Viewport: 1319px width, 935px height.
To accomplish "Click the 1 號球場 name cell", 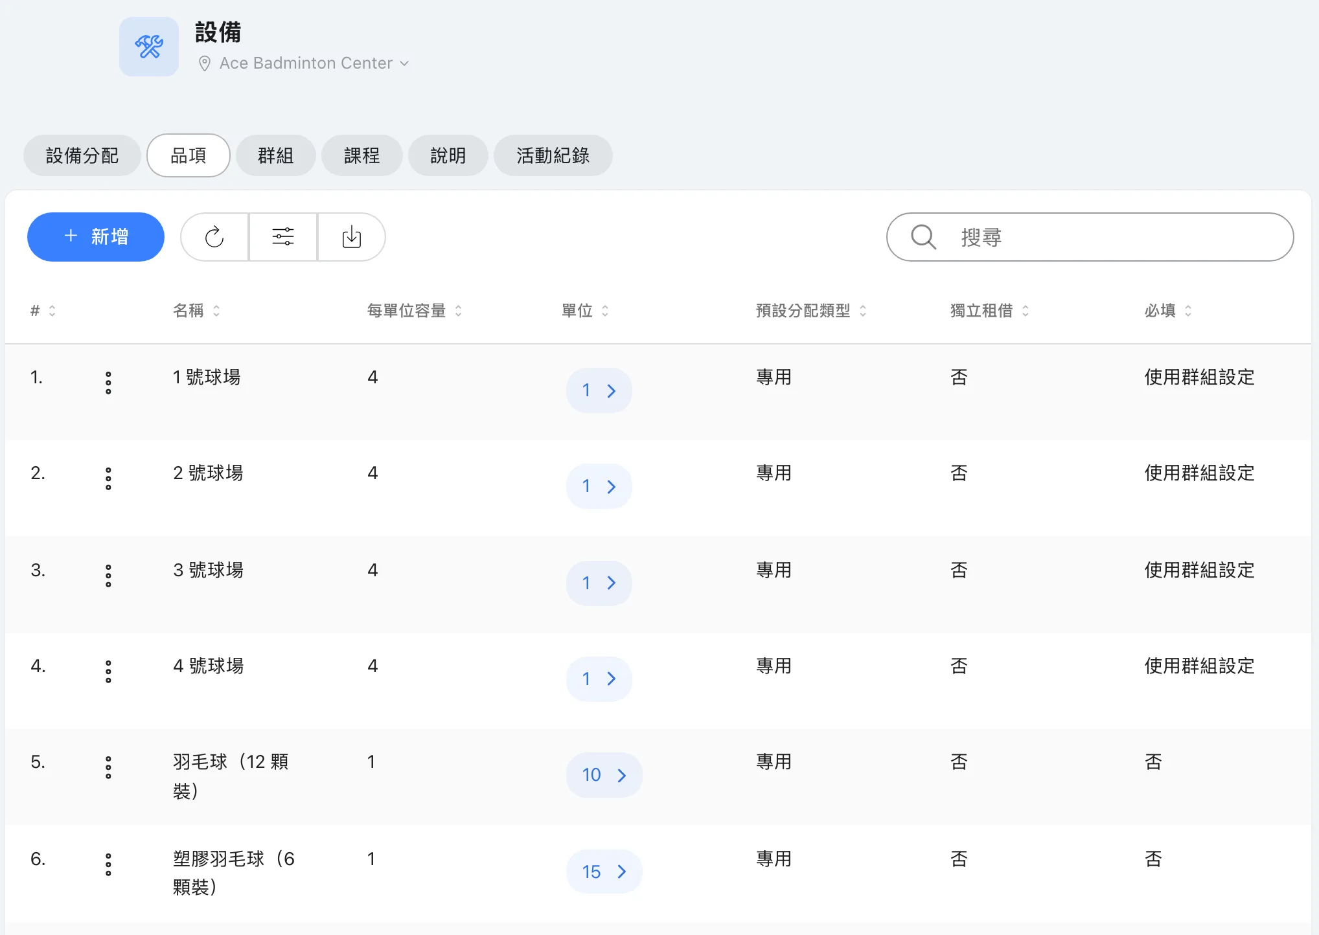I will pos(207,377).
